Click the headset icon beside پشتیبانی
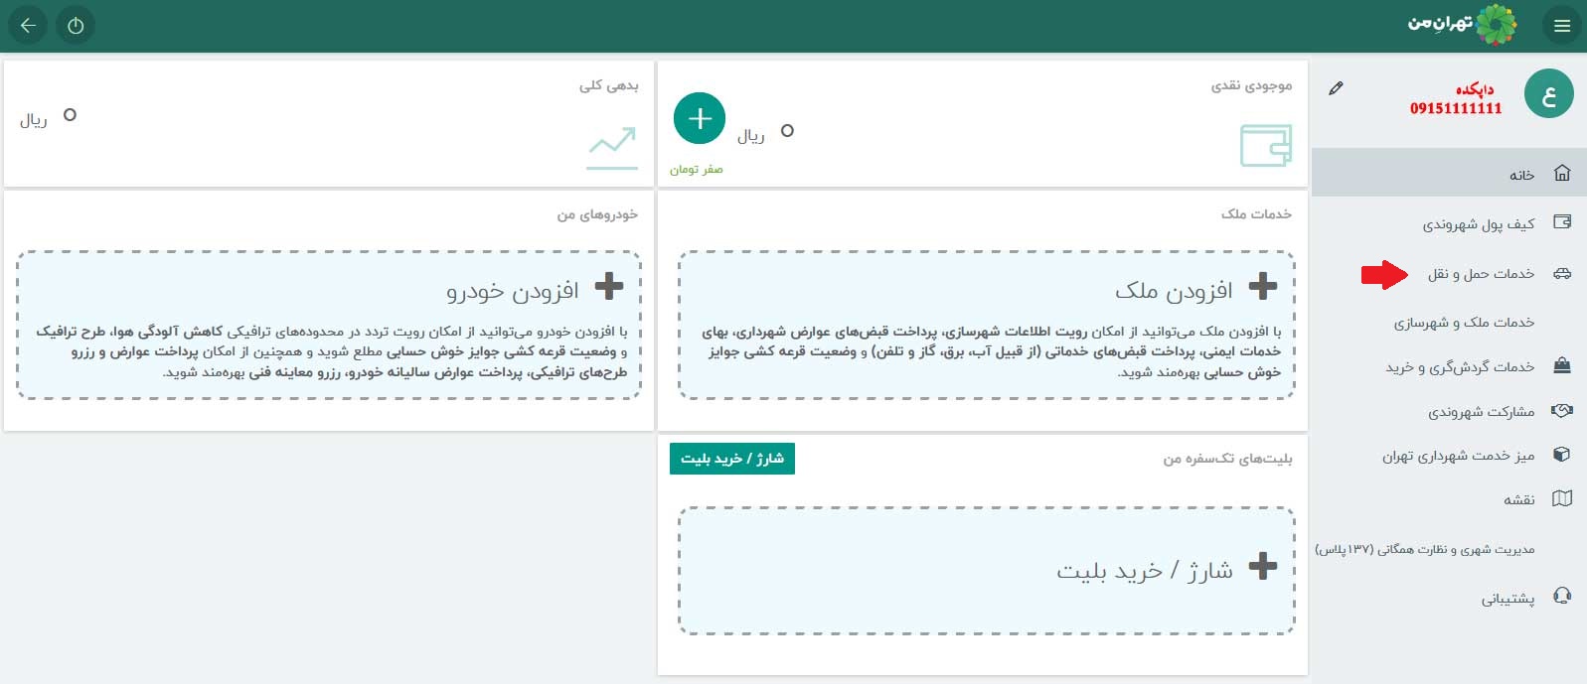Screen dimensions: 1587x684 [1562, 597]
